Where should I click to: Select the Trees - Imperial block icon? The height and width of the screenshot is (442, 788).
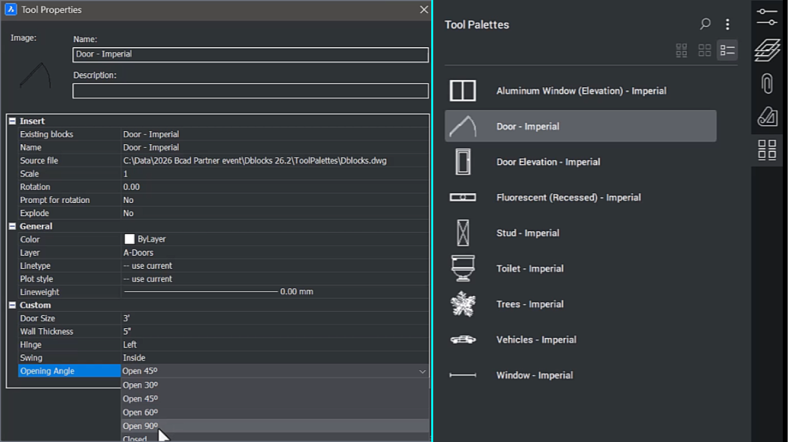462,304
